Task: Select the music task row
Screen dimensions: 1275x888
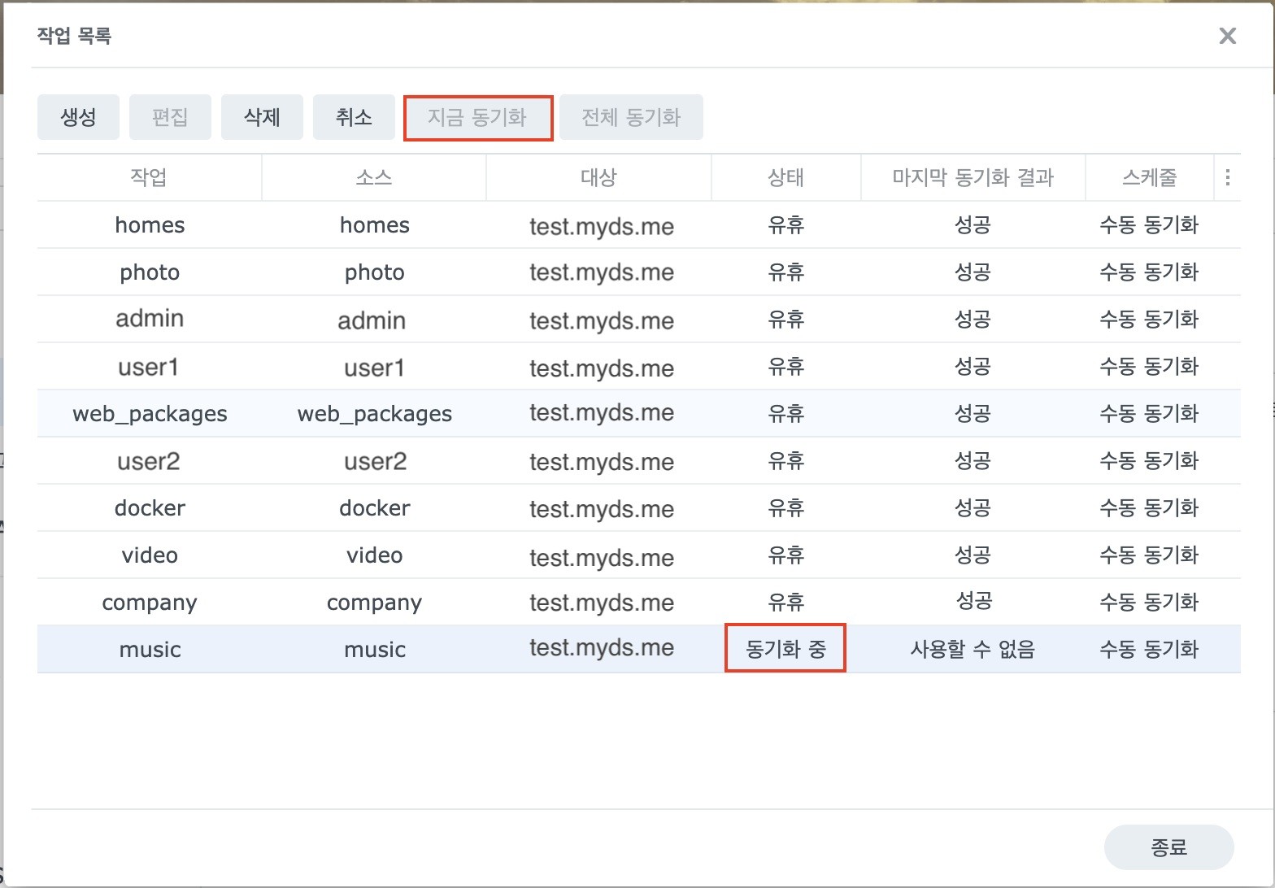Action: [150, 650]
